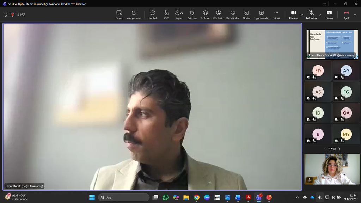361x203 pixels.
Task: Open the S&C panel
Action: pyautogui.click(x=166, y=14)
